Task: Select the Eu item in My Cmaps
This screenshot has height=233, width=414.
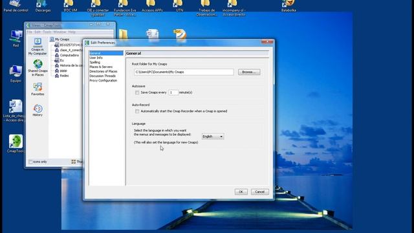Action: [59, 60]
